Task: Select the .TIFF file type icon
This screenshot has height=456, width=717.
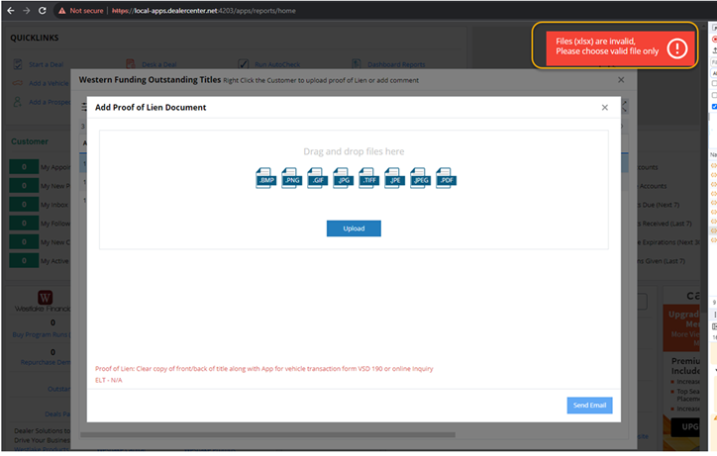Action: (368, 178)
